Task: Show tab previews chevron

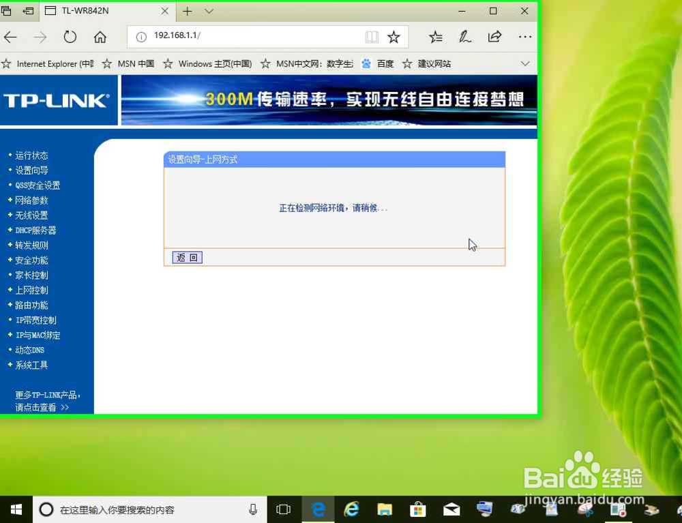Action: [209, 11]
